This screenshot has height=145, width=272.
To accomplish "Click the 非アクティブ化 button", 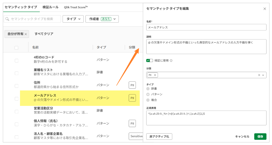I will [159, 137].
